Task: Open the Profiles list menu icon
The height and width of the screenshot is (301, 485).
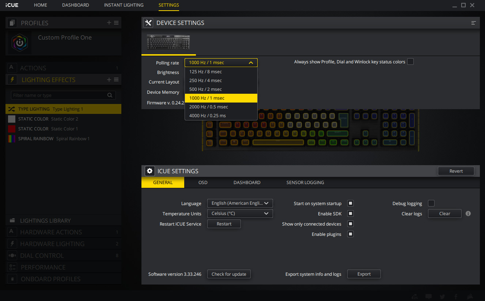Action: coord(116,23)
